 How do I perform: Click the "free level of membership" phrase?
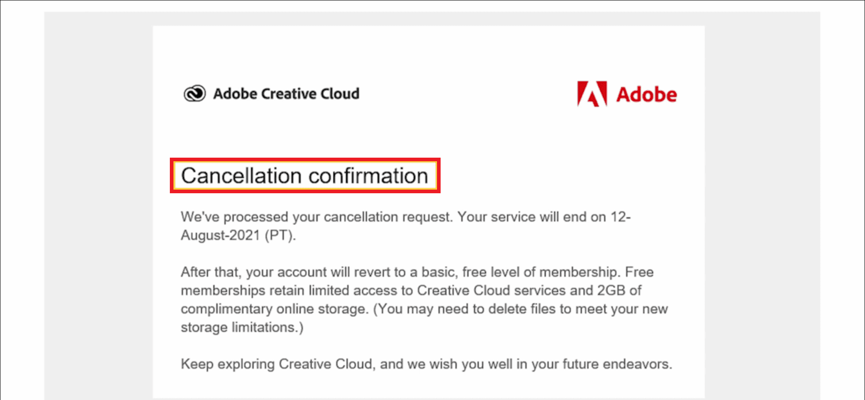[540, 272]
